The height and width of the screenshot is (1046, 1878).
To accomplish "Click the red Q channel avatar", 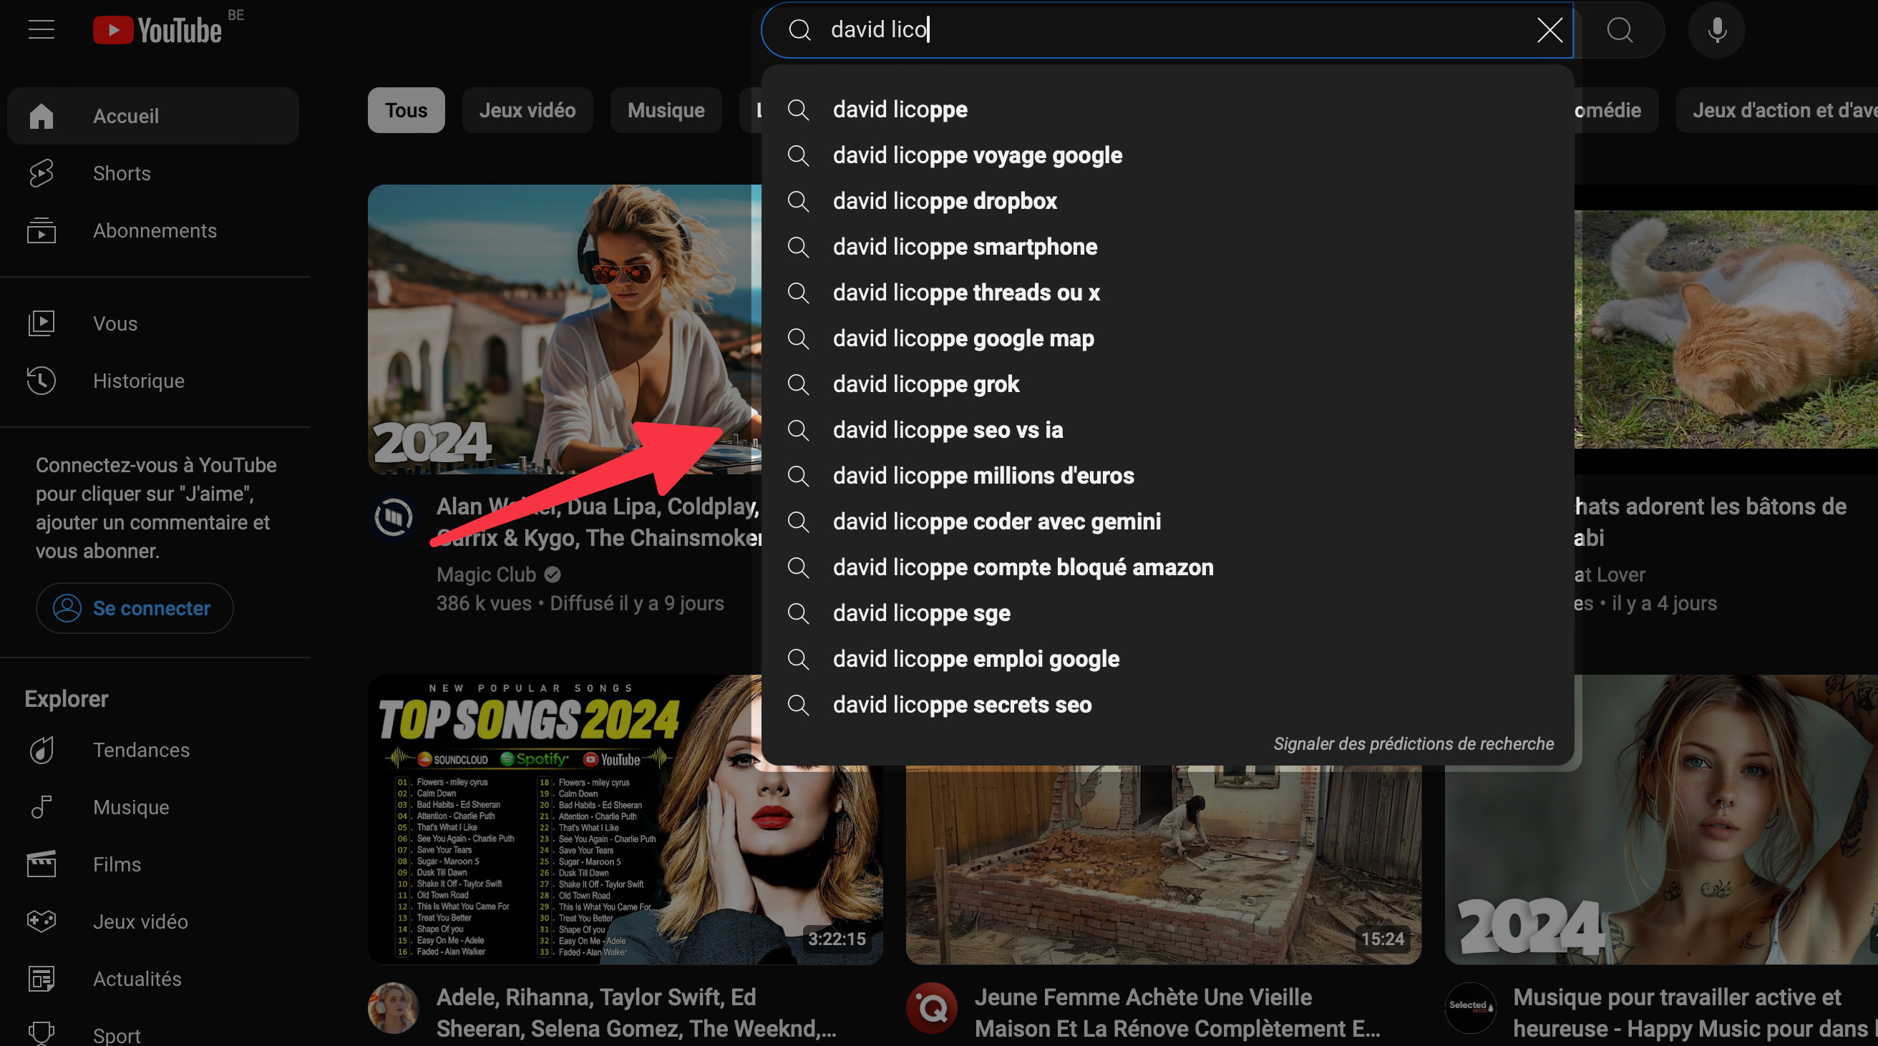I will pyautogui.click(x=932, y=1007).
